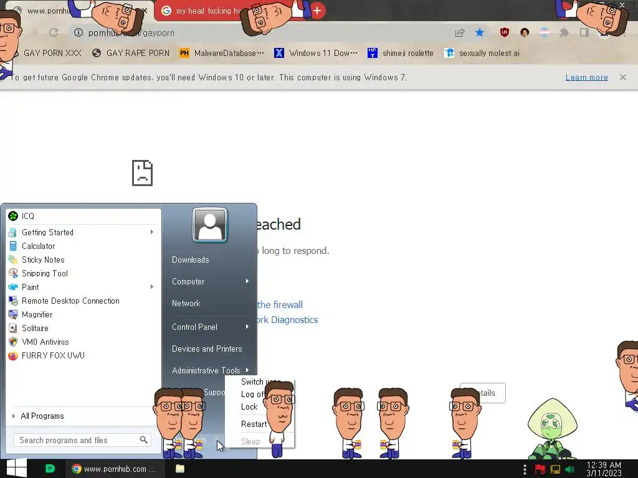The width and height of the screenshot is (638, 478).
Task: Click the taskbar clock and date
Action: point(604,469)
